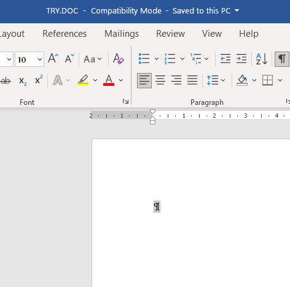Apply numbered list formatting

pyautogui.click(x=170, y=59)
